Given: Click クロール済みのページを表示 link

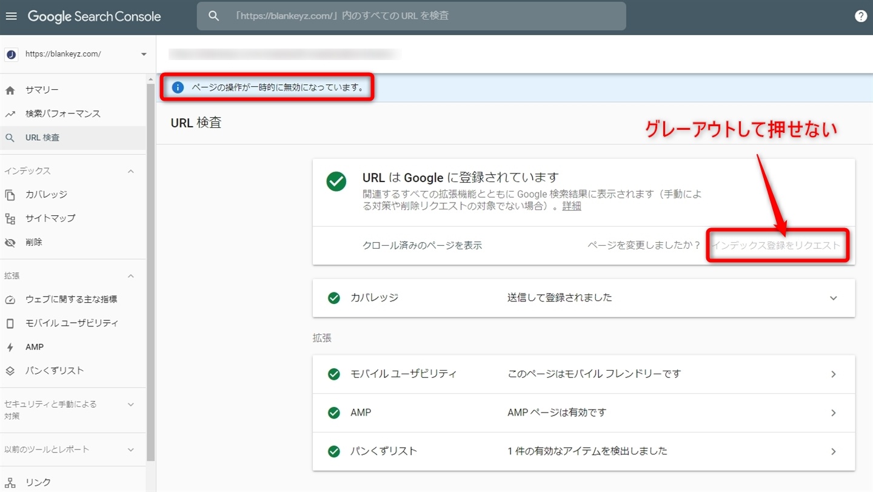Looking at the screenshot, I should click(422, 246).
